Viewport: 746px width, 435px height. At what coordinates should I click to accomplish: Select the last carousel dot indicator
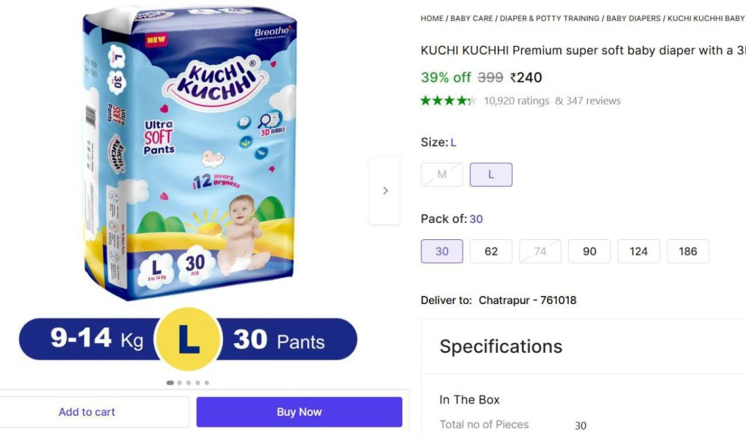pos(207,383)
